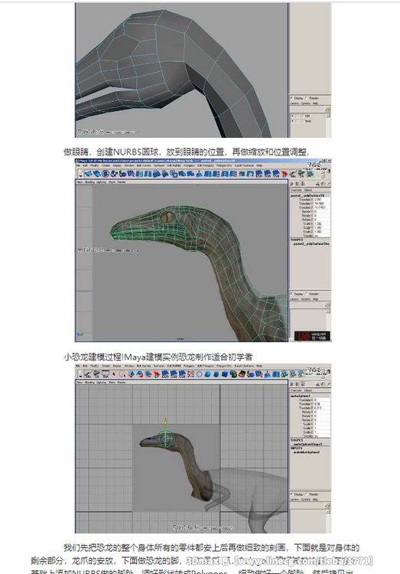Open Options menu in middle screenshot layer editor
Image resolution: width=400 pixels, height=574 pixels.
point(305,299)
